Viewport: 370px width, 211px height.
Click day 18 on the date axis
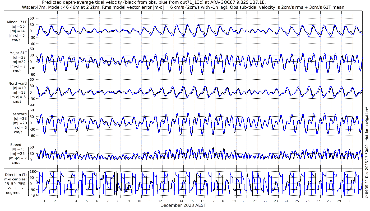tap(223, 201)
